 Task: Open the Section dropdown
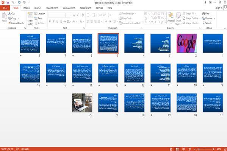40,23
